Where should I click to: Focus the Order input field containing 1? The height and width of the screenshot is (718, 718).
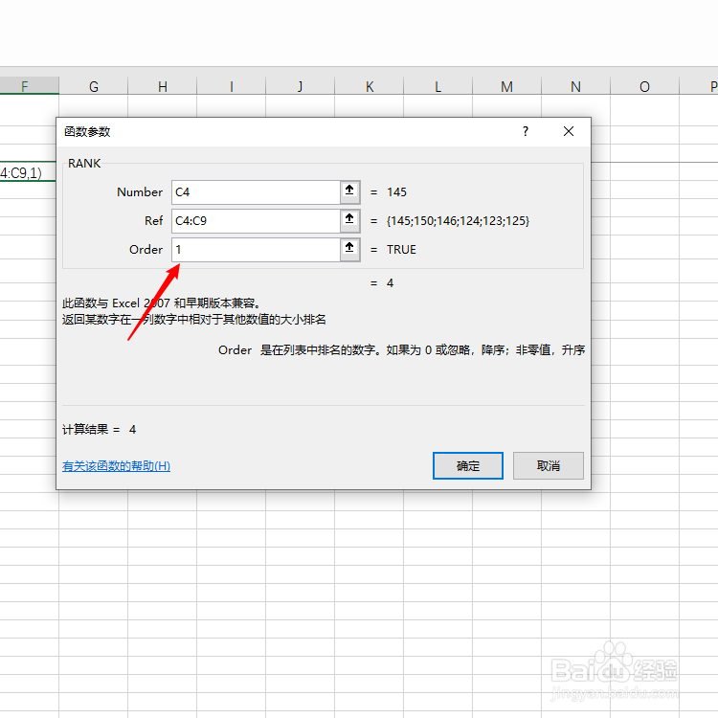pos(256,250)
